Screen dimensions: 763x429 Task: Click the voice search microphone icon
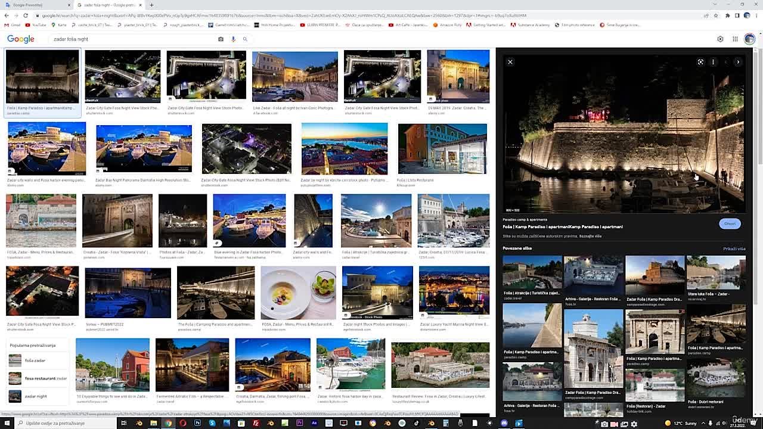(x=233, y=39)
